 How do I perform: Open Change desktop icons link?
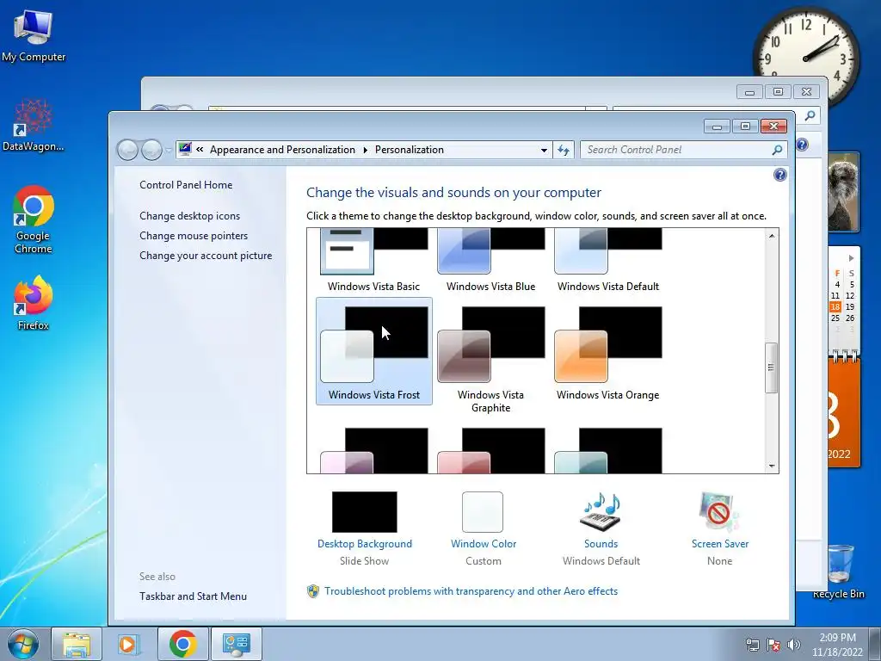point(190,216)
